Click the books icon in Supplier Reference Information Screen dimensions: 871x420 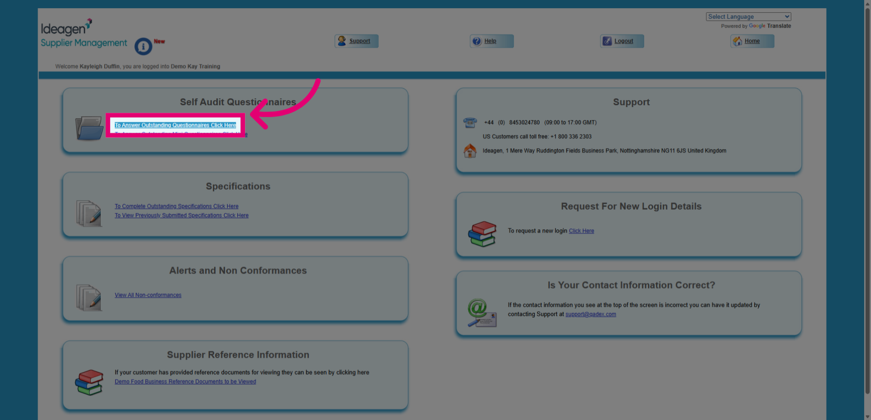[x=89, y=382]
